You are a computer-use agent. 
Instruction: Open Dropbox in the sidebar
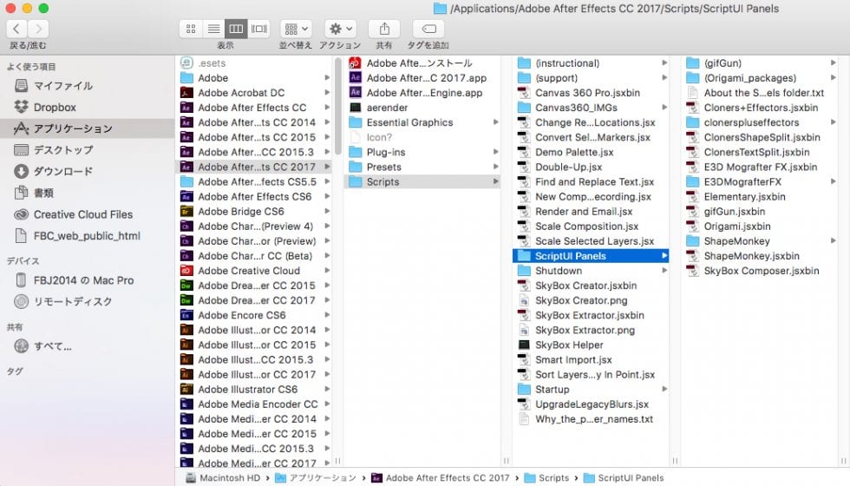point(55,108)
